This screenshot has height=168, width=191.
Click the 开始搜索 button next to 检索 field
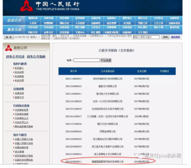pos(106,60)
